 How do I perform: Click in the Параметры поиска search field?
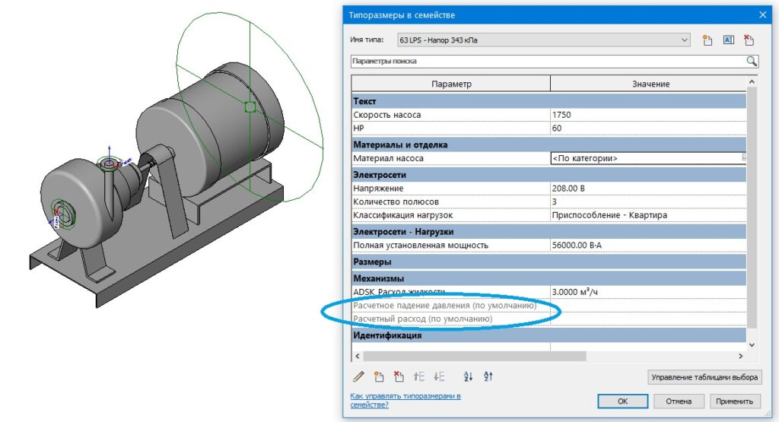pyautogui.click(x=544, y=62)
